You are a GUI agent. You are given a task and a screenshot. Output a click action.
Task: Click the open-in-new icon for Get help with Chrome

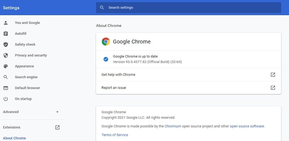tap(273, 75)
